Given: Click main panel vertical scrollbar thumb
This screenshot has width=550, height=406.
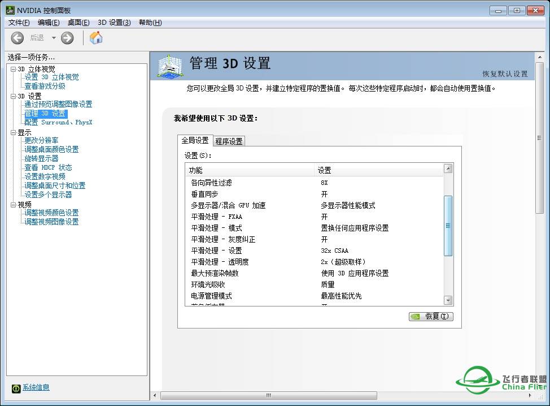Looking at the screenshot, I should click(x=539, y=137).
